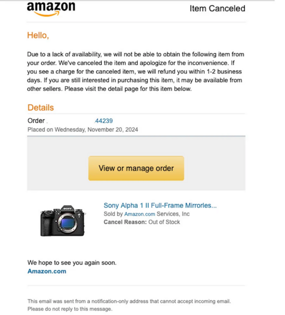This screenshot has width=285, height=315.
Task: Click the Order label beside the order number
Action: [36, 121]
